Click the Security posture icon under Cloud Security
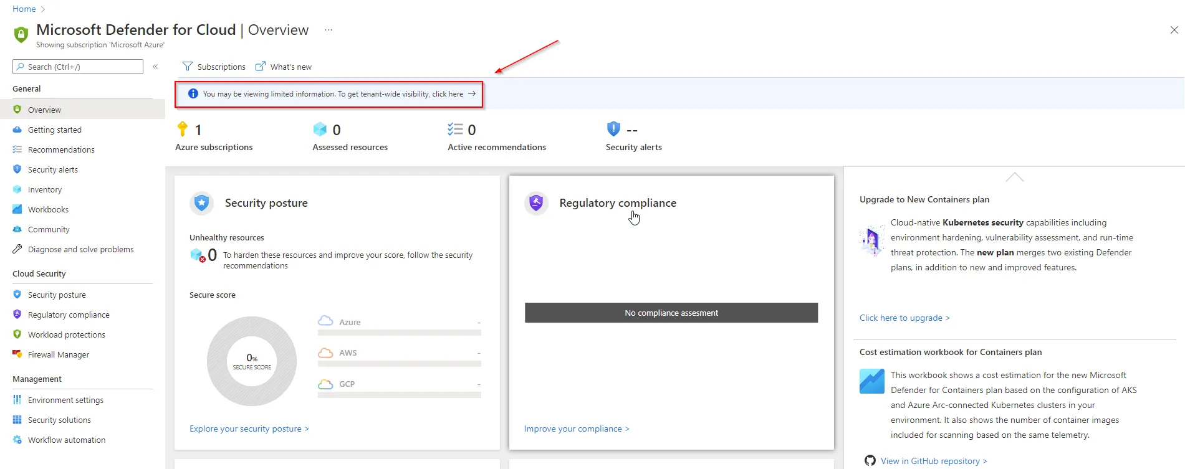The width and height of the screenshot is (1185, 469). (17, 295)
